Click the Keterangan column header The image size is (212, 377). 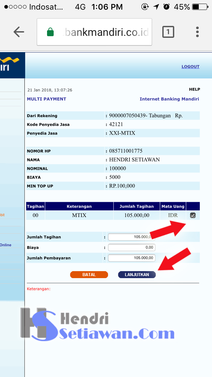coord(79,206)
